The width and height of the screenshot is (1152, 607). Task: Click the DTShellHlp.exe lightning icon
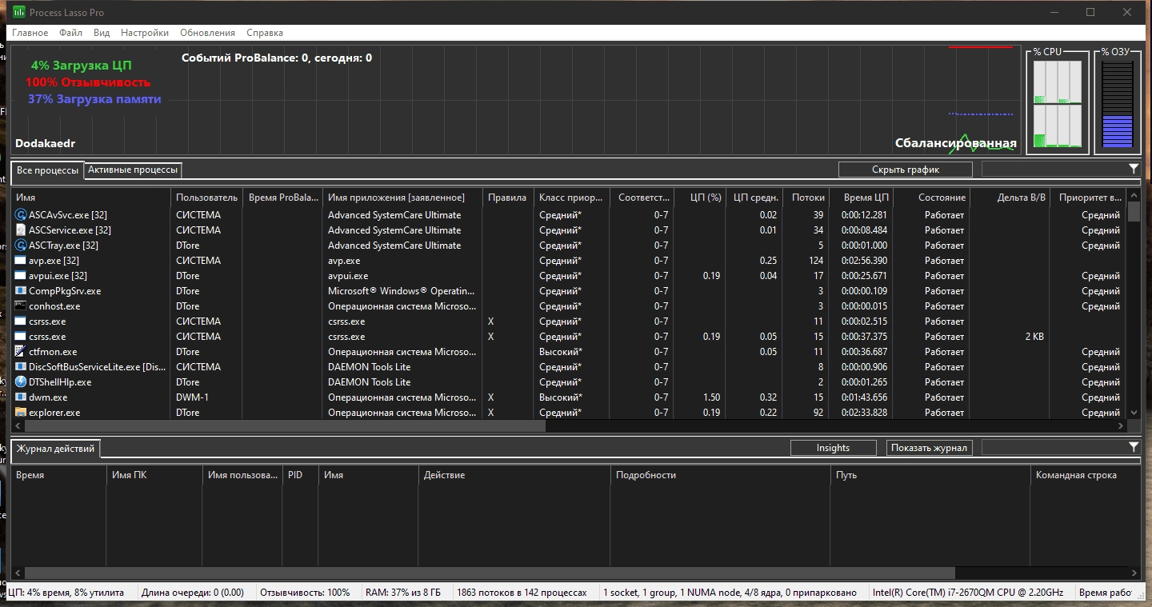[x=21, y=382]
